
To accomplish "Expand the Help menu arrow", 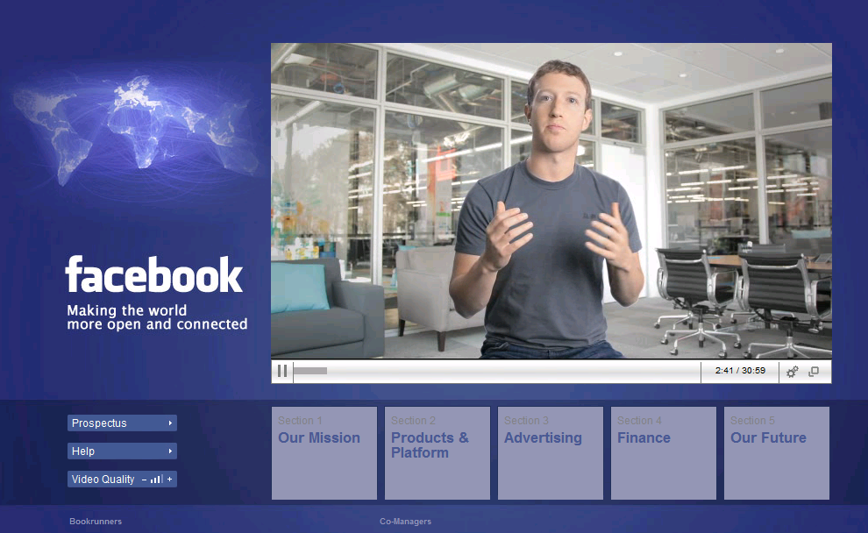I will (170, 451).
